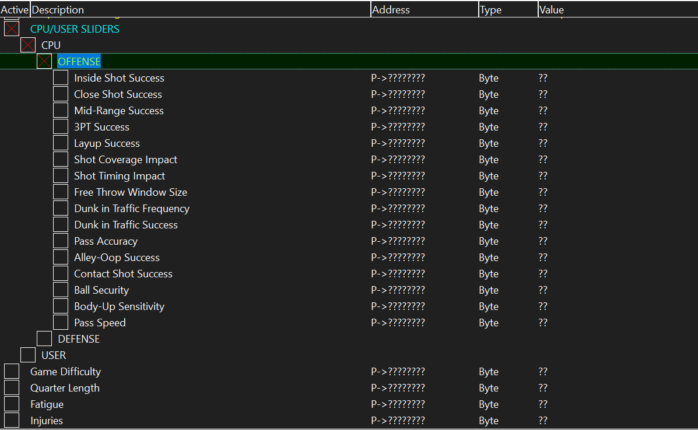Screen dimensions: 698x430
Task: Select the Game Difficulty description text
Action: point(65,372)
